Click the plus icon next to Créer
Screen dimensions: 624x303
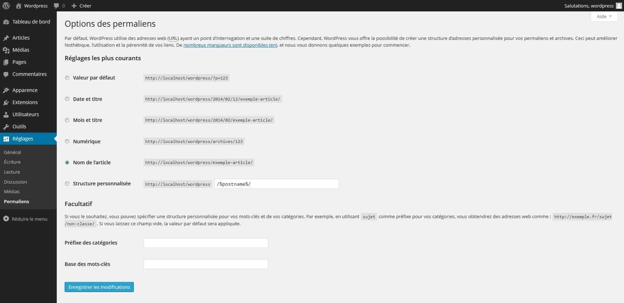pos(74,6)
